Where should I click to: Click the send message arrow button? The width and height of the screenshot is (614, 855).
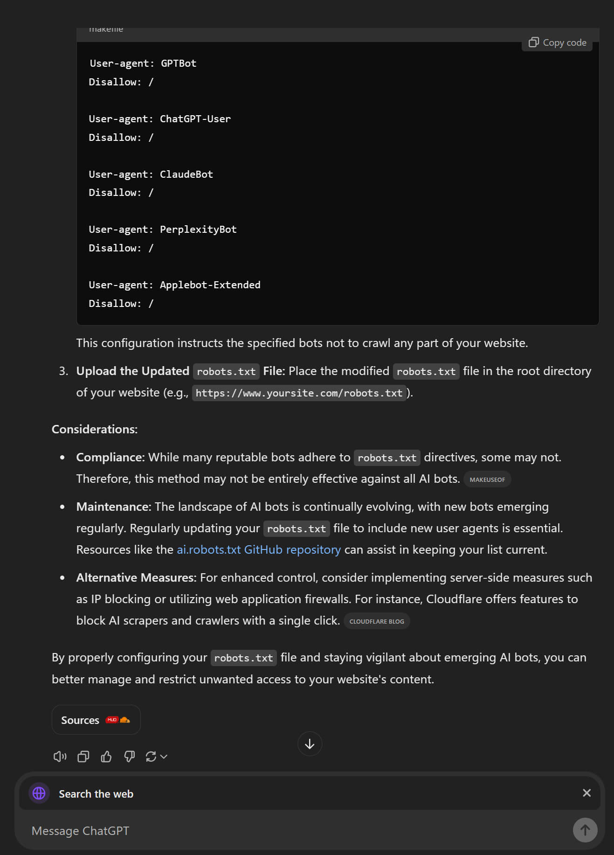585,830
